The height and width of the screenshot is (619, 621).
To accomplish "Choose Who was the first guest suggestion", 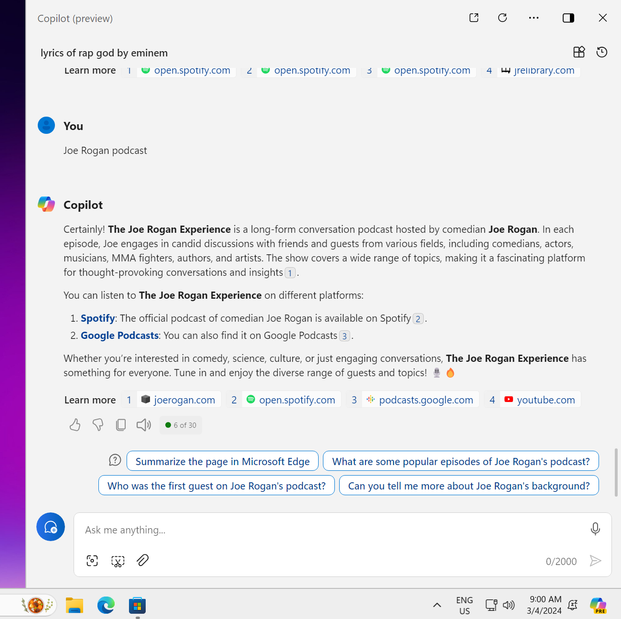I will coord(216,486).
